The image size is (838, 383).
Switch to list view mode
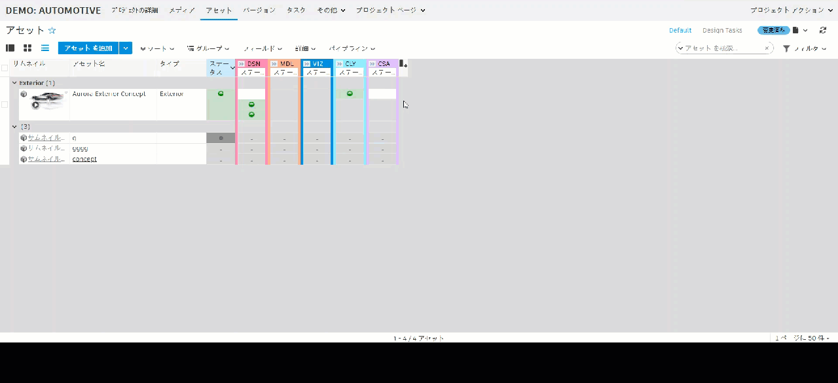pos(45,48)
